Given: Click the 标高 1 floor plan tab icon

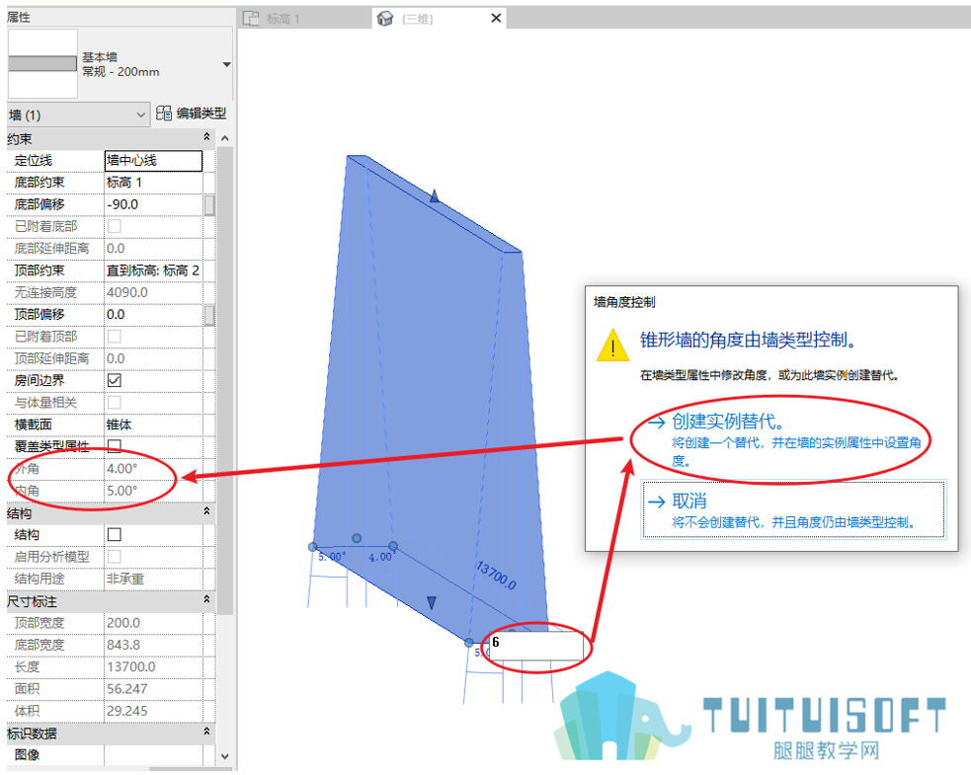Looking at the screenshot, I should pyautogui.click(x=251, y=19).
